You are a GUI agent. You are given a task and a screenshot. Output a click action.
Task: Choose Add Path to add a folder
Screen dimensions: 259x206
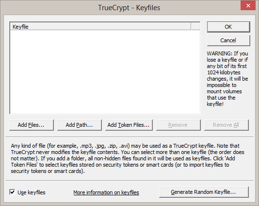(x=80, y=125)
